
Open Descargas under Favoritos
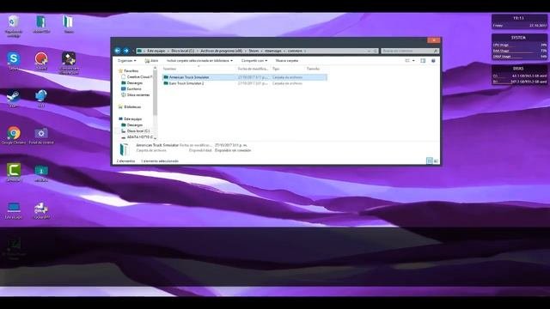(x=131, y=83)
